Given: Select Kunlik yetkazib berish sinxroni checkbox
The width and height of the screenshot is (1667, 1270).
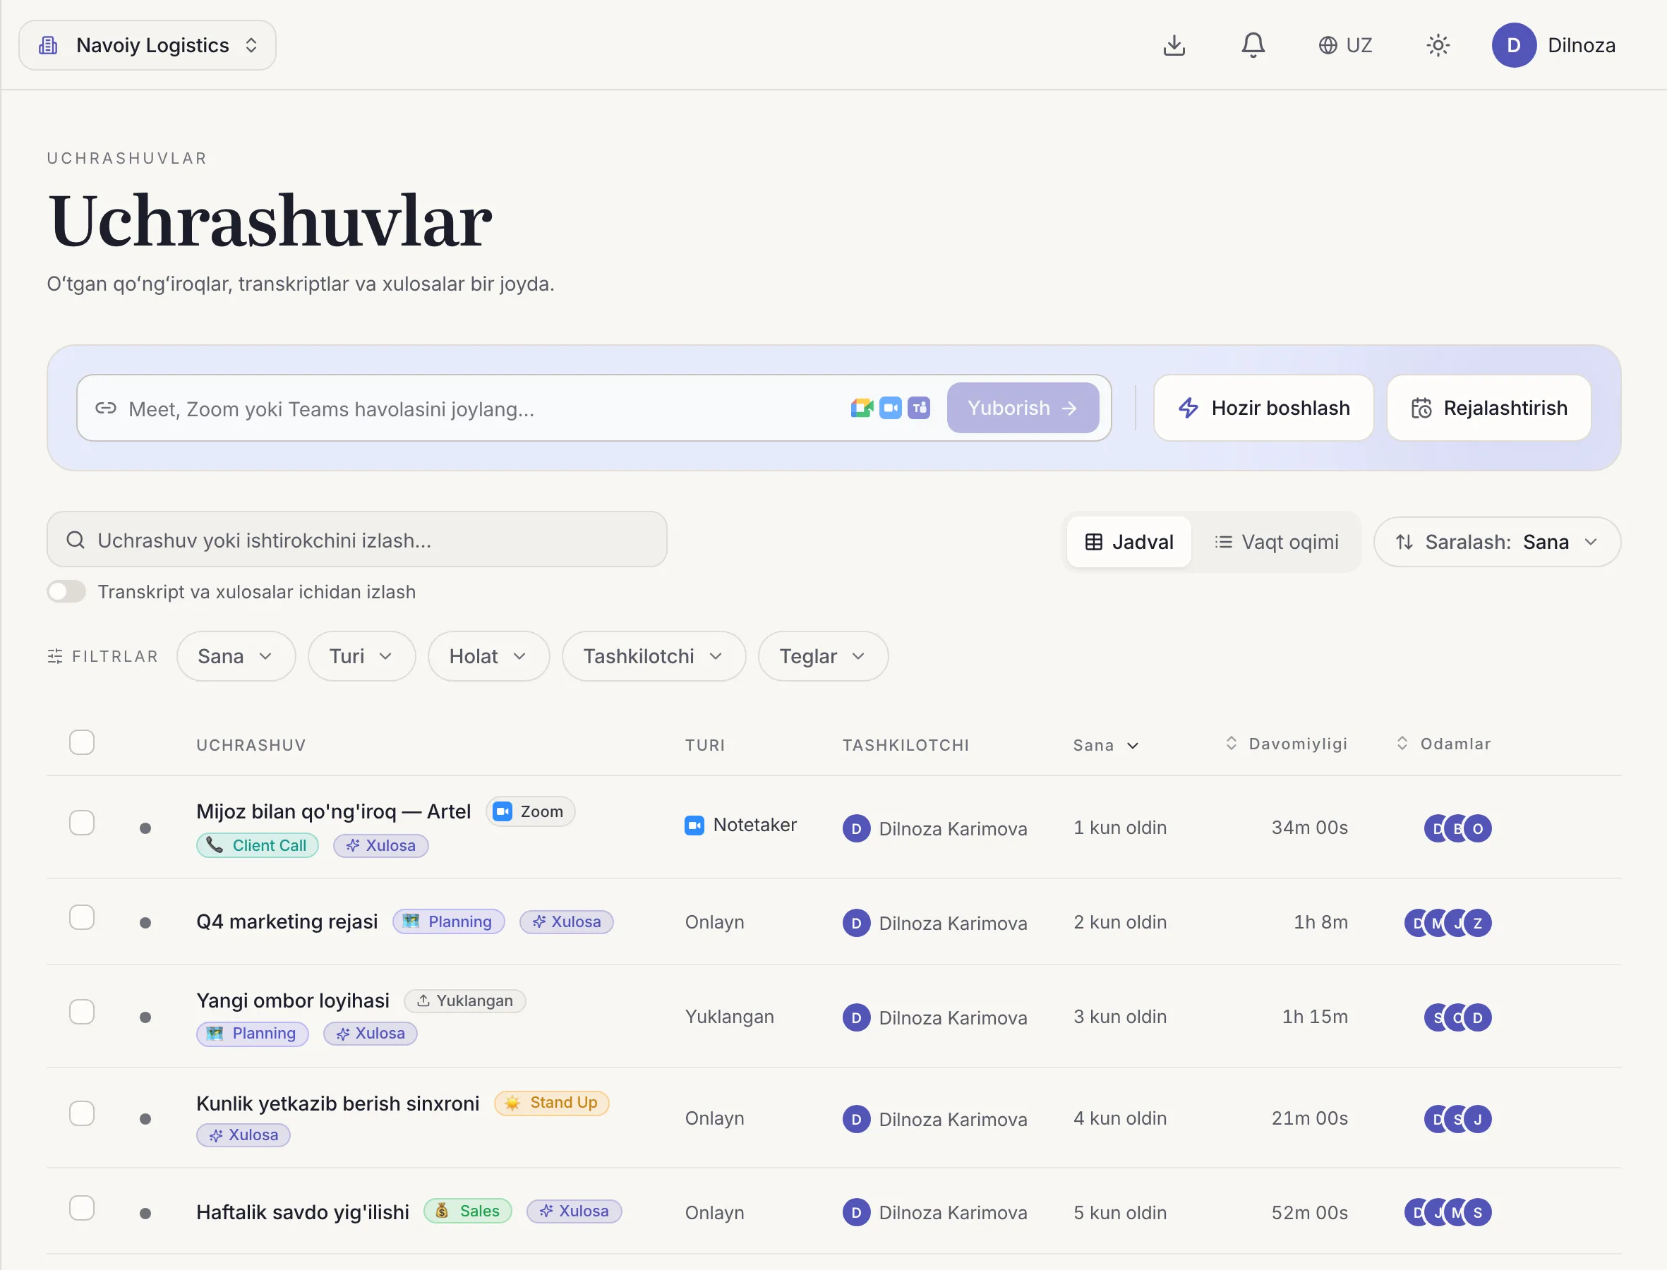Looking at the screenshot, I should pos(82,1113).
